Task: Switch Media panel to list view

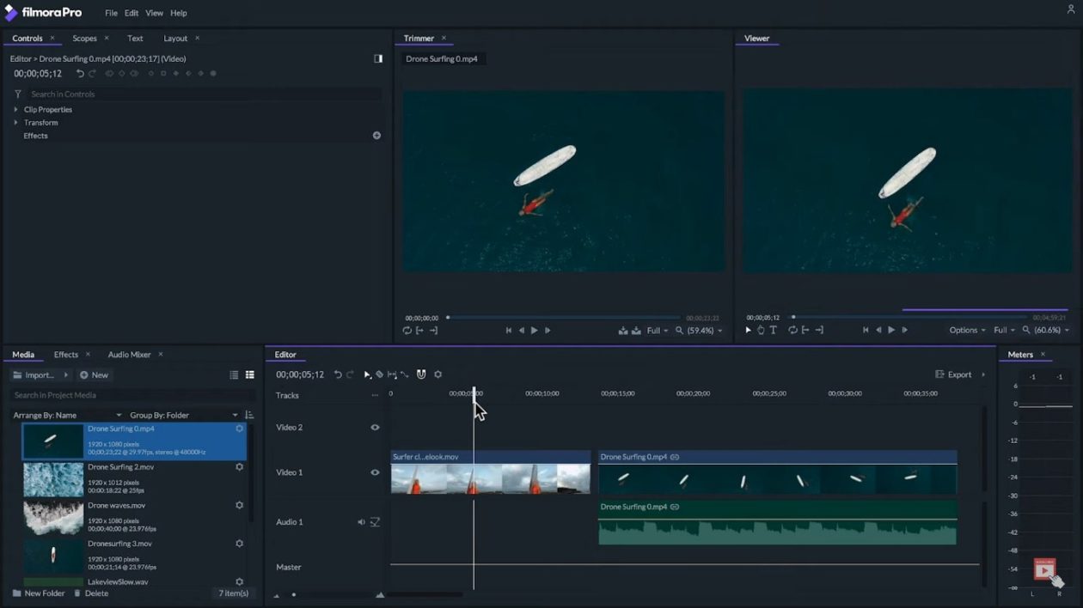Action: 234,374
